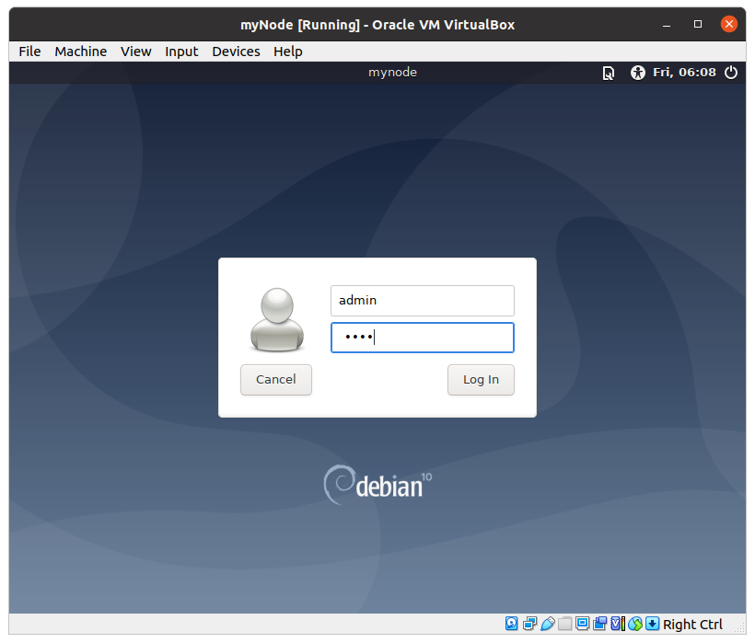Click the display status icon

(x=583, y=624)
